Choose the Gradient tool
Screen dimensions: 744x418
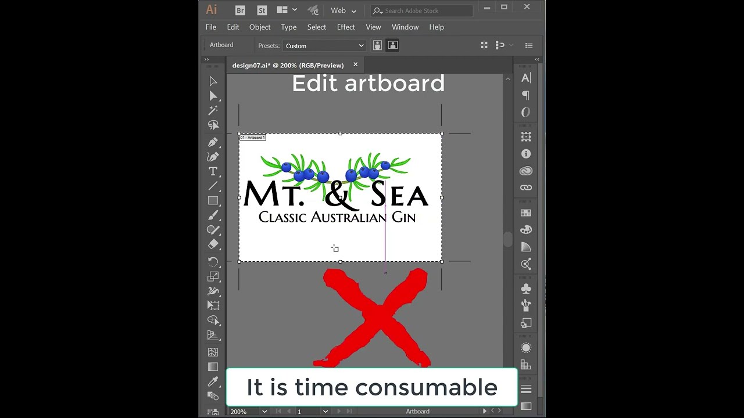pyautogui.click(x=213, y=367)
